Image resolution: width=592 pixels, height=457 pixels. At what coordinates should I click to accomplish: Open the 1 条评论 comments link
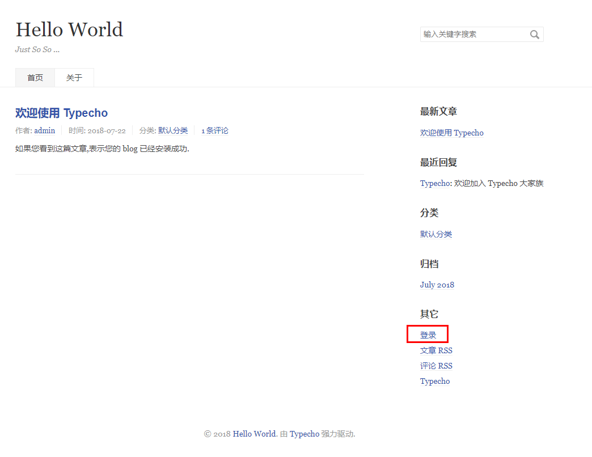tap(215, 130)
